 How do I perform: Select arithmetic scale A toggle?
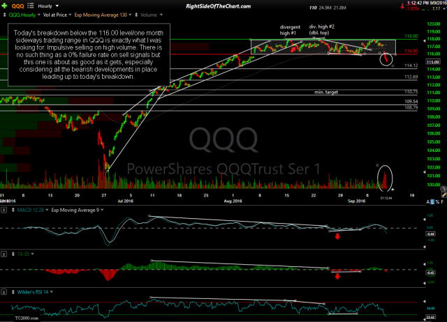(428, 202)
